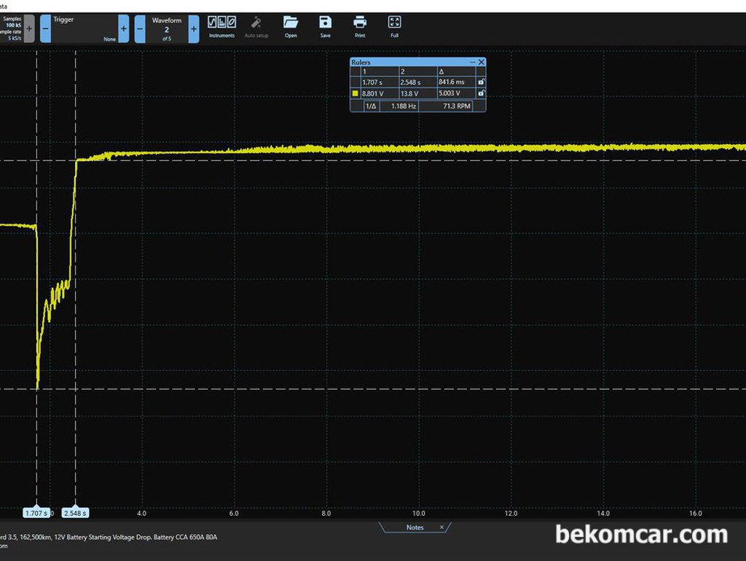This screenshot has height=561, width=746.
Task: Increase the trigger mode with plus
Action: pyautogui.click(x=124, y=28)
